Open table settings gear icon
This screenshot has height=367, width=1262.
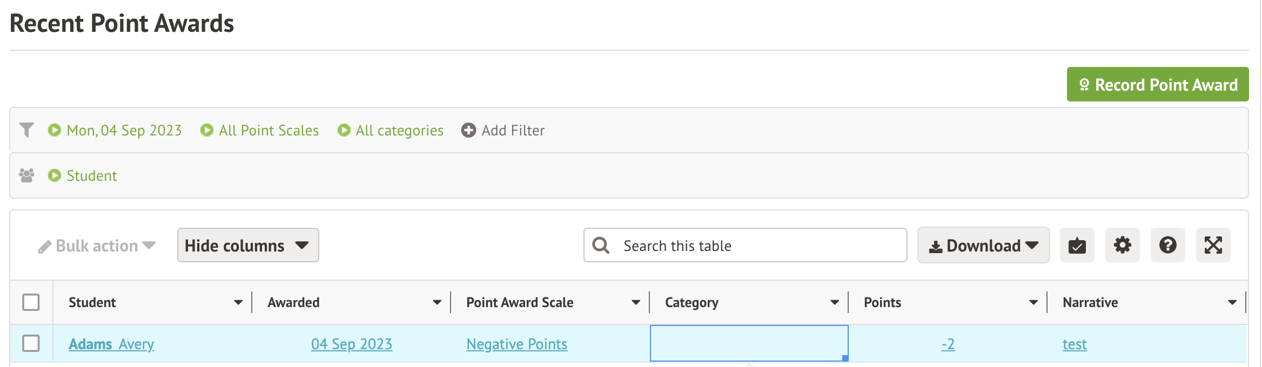(1122, 246)
